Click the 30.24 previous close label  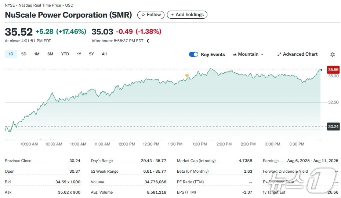point(333,126)
